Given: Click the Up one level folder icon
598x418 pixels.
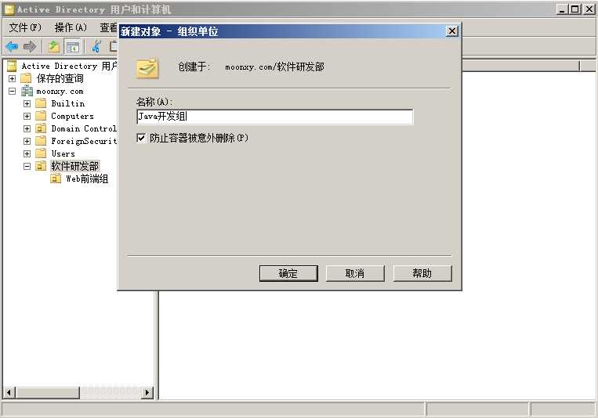Looking at the screenshot, I should point(54,47).
